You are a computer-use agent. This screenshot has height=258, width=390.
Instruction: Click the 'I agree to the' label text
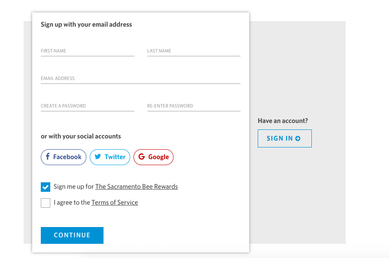tap(72, 203)
